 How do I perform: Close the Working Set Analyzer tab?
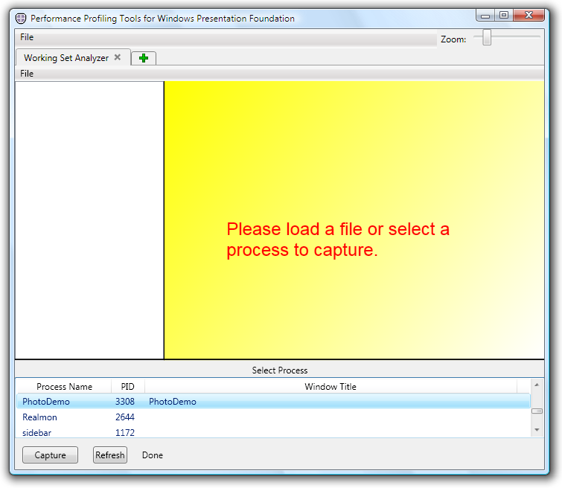coord(117,57)
